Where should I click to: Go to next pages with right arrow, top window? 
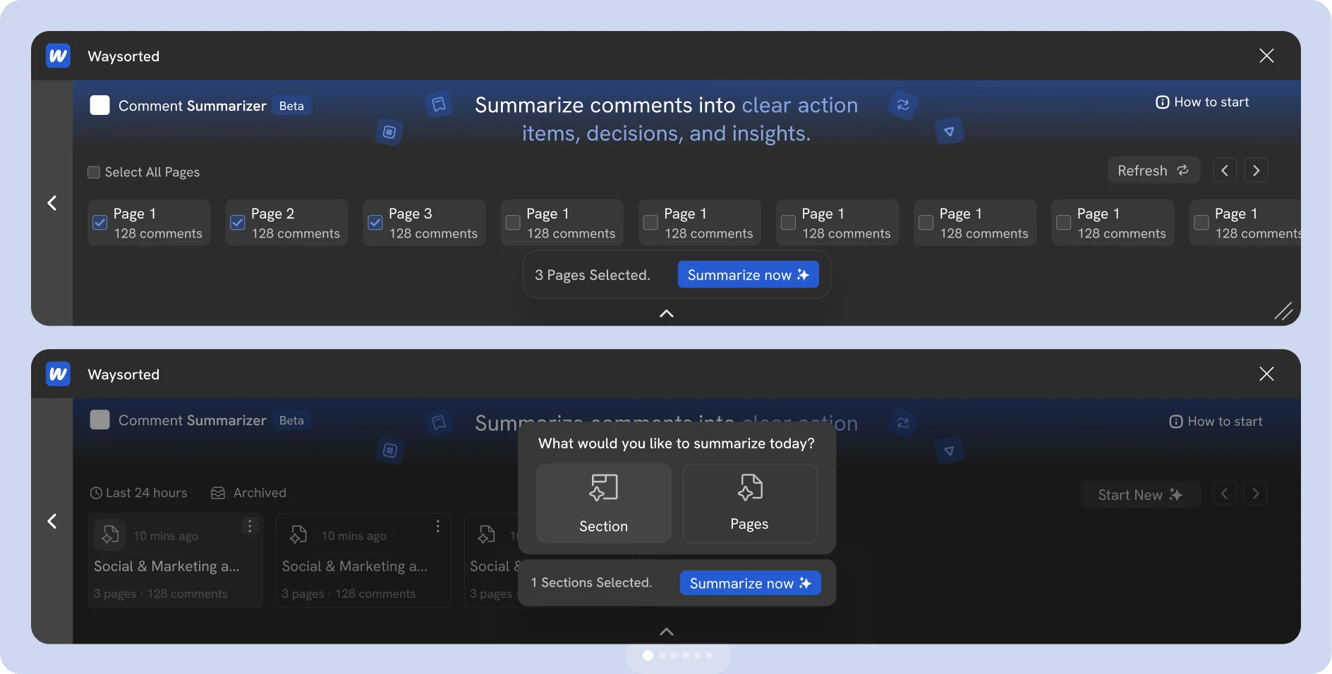point(1256,171)
